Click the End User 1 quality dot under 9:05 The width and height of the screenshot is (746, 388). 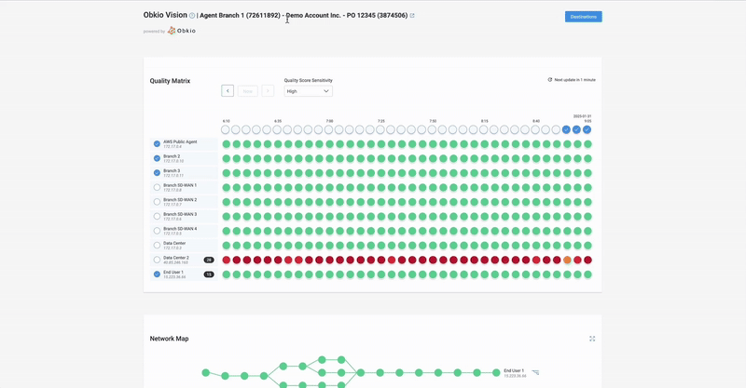(x=587, y=274)
